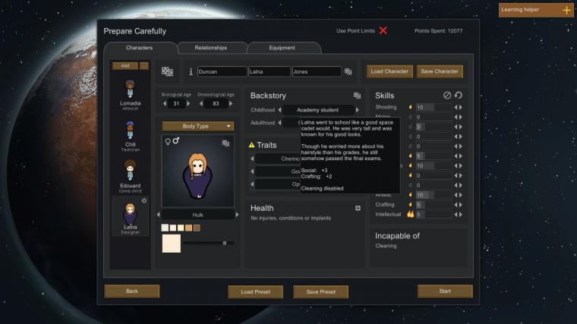Toggle the Use Point Limits red X
577x324 pixels.
point(383,30)
